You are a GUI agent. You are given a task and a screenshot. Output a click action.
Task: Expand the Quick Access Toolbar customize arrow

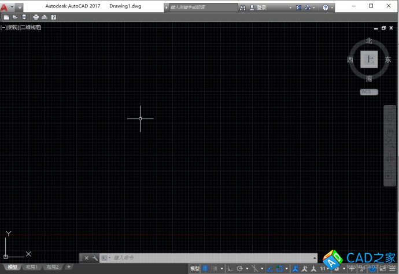pos(20,8)
